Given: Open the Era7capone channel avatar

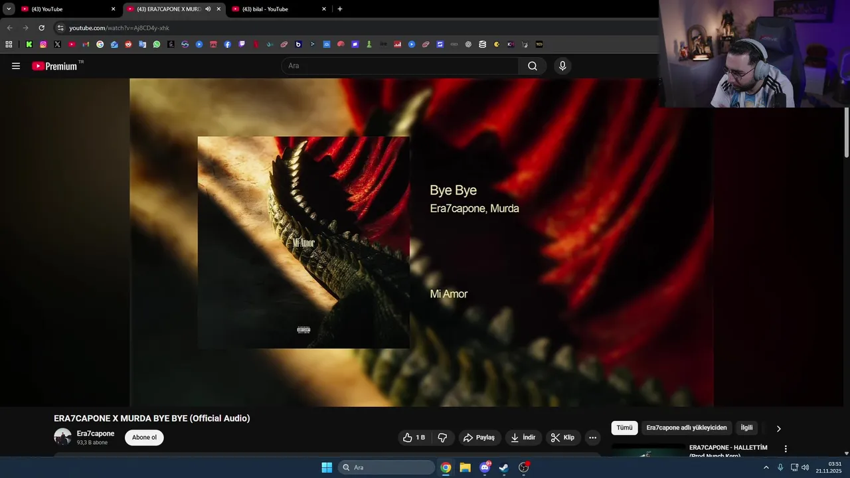Looking at the screenshot, I should click(62, 437).
